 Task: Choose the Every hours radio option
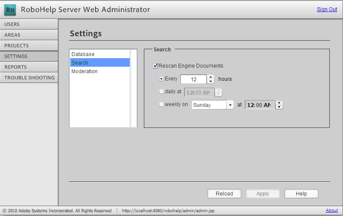(161, 79)
